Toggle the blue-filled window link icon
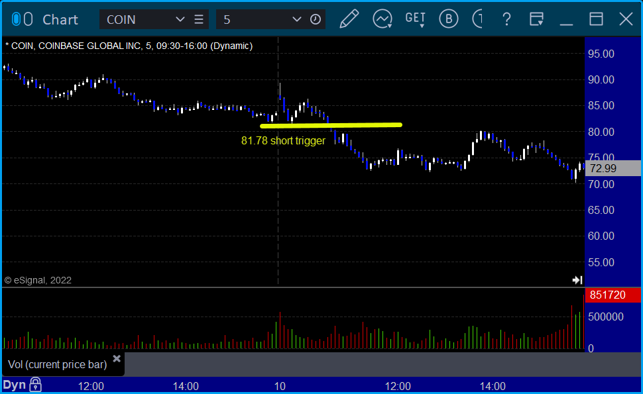This screenshot has width=643, height=394. pyautogui.click(x=16, y=19)
